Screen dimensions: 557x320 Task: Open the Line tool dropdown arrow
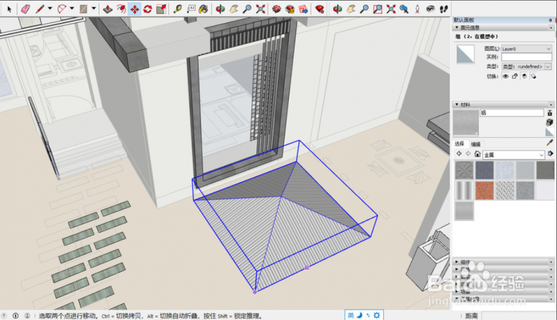click(x=50, y=8)
